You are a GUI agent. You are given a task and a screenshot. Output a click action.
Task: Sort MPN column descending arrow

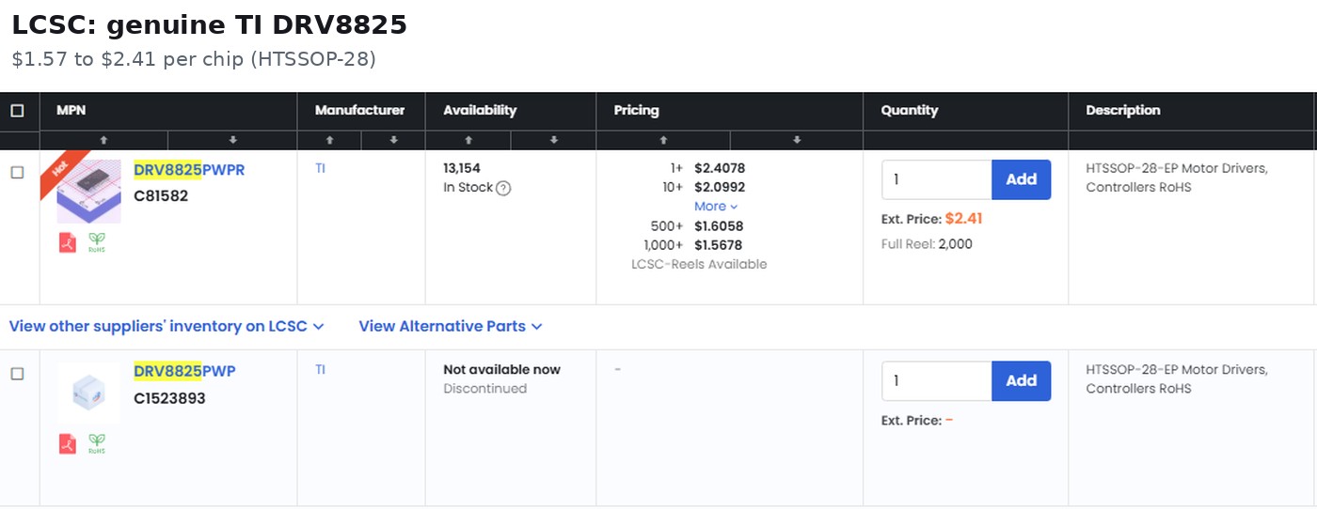(232, 140)
